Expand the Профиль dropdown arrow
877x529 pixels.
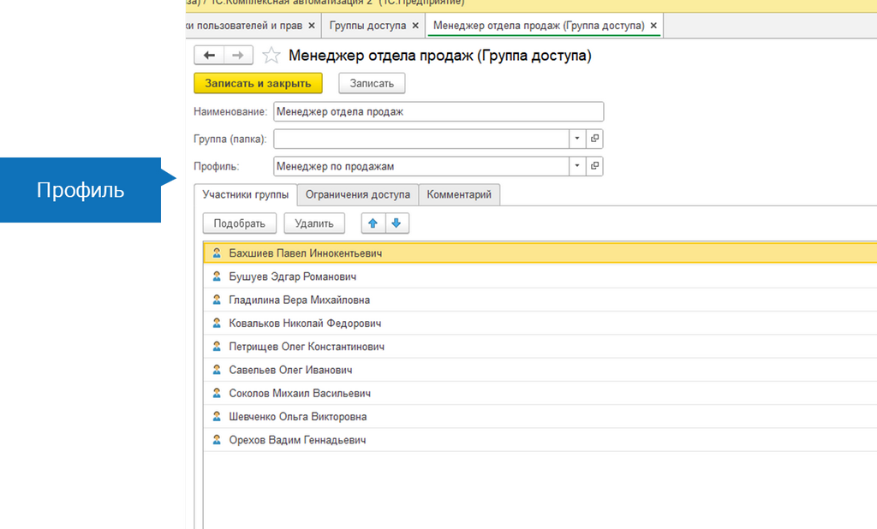[x=577, y=166]
